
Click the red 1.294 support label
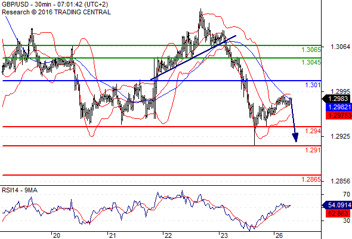(313, 131)
